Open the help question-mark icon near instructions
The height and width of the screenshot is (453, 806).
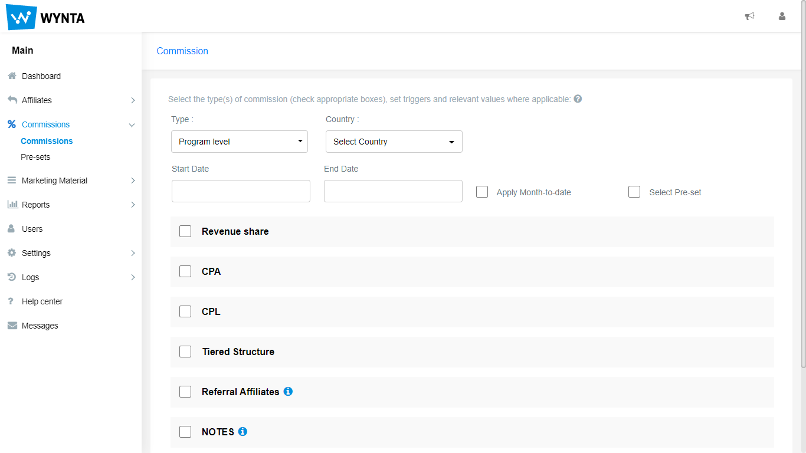click(x=578, y=99)
